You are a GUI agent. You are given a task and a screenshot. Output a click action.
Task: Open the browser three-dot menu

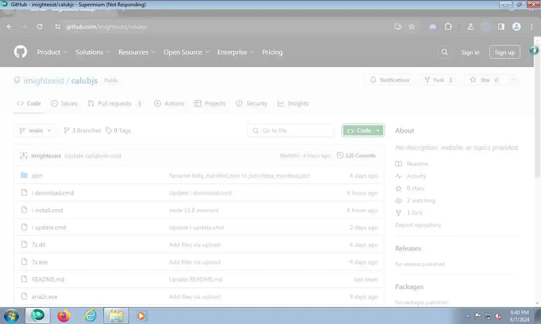(x=532, y=27)
